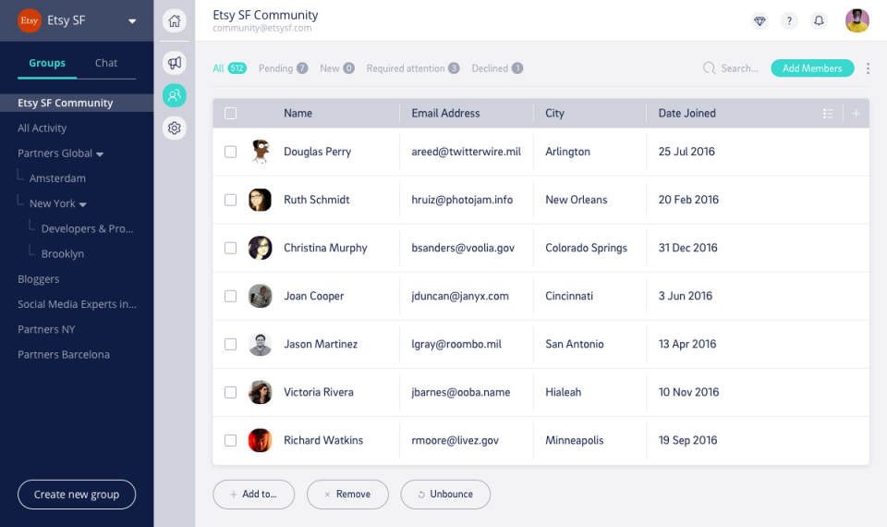Open the three-dot more options menu
The image size is (887, 527).
[868, 68]
